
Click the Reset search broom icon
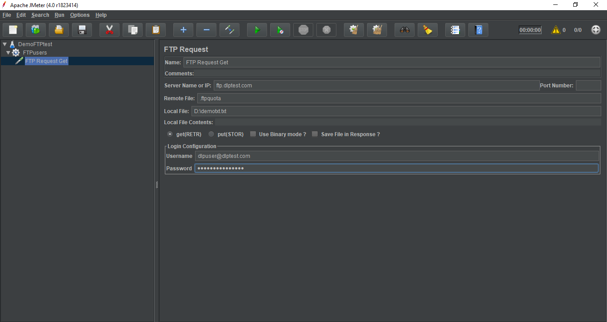coord(427,30)
